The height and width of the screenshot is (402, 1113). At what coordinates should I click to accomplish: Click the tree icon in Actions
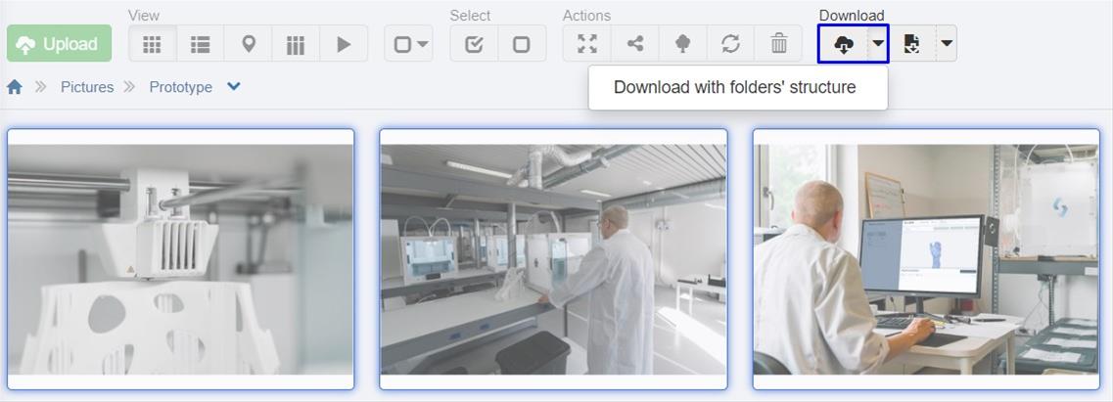(x=683, y=44)
